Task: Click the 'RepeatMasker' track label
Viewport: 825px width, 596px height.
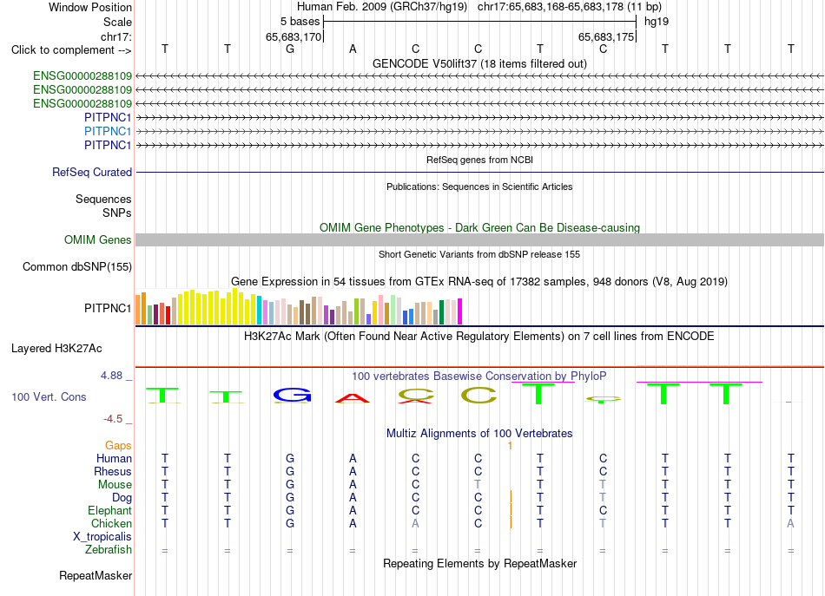Action: pyautogui.click(x=96, y=576)
